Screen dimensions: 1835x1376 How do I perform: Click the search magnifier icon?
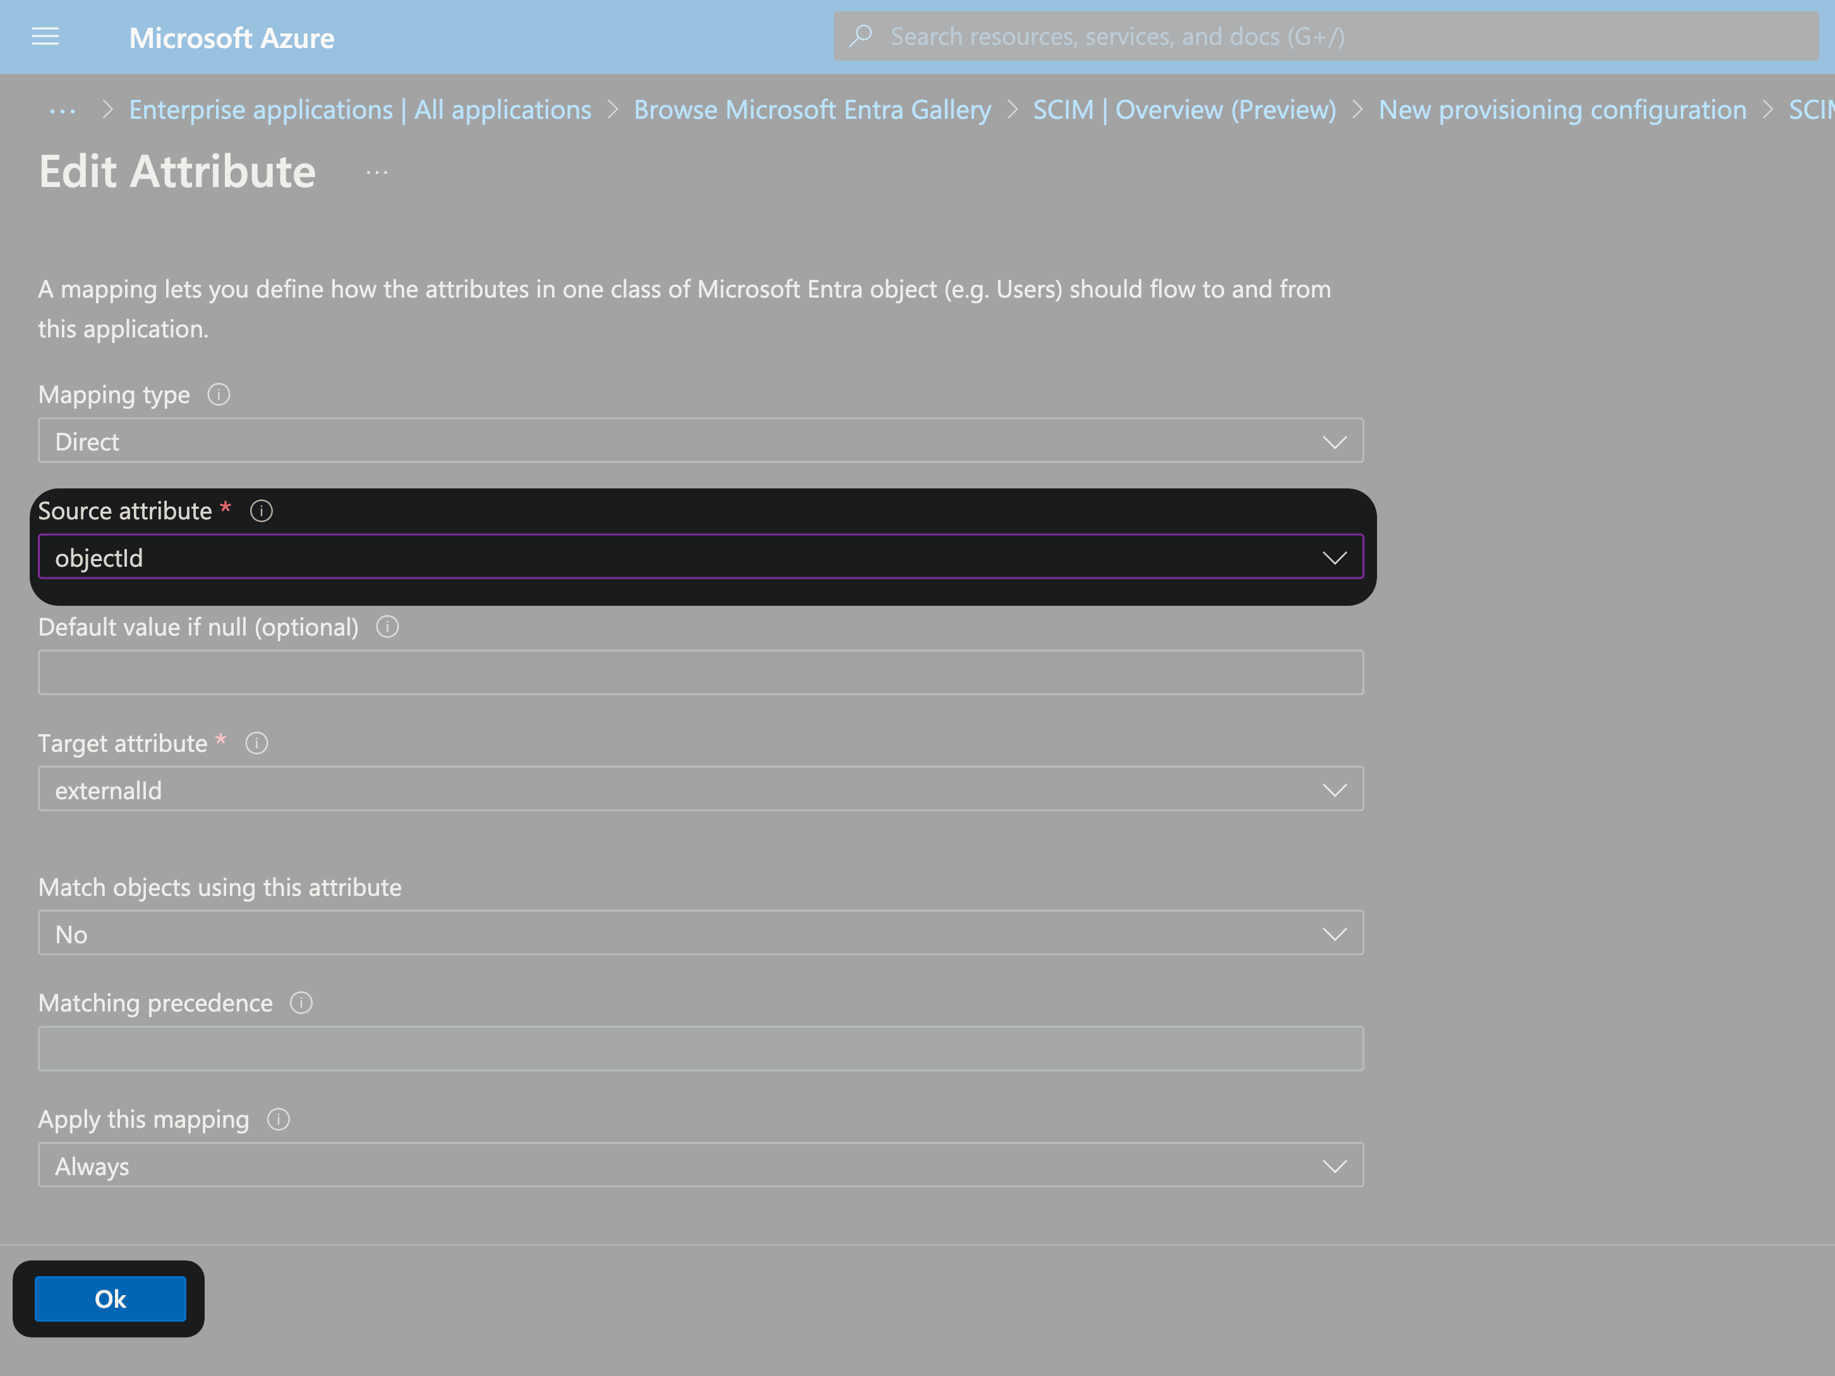point(861,35)
